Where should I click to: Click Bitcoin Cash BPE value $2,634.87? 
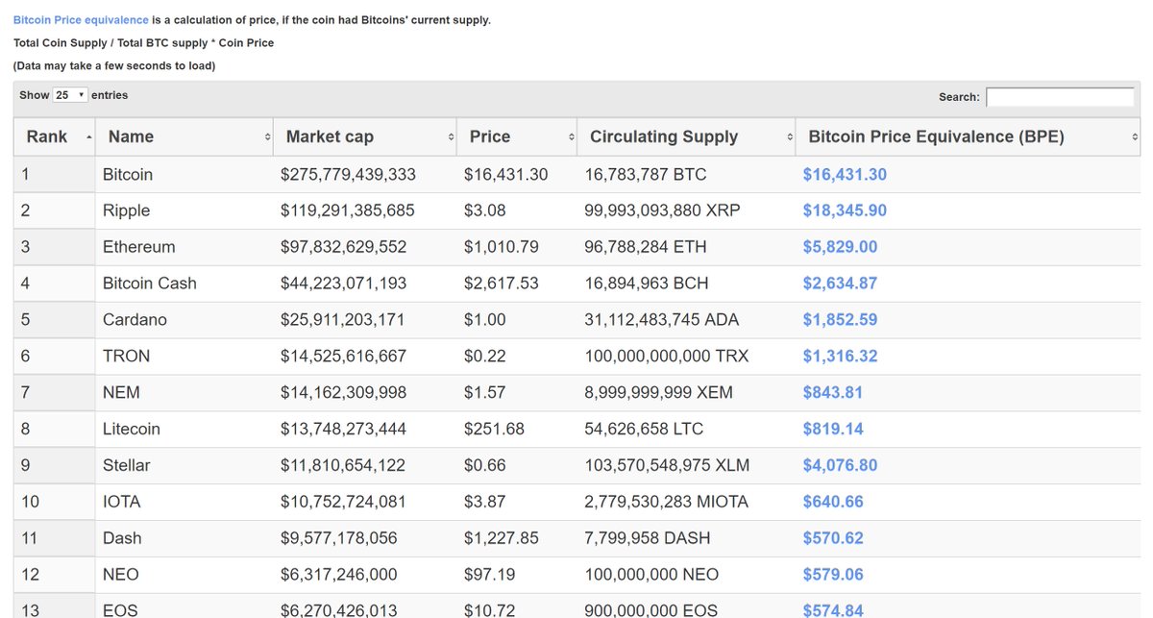[x=840, y=284]
